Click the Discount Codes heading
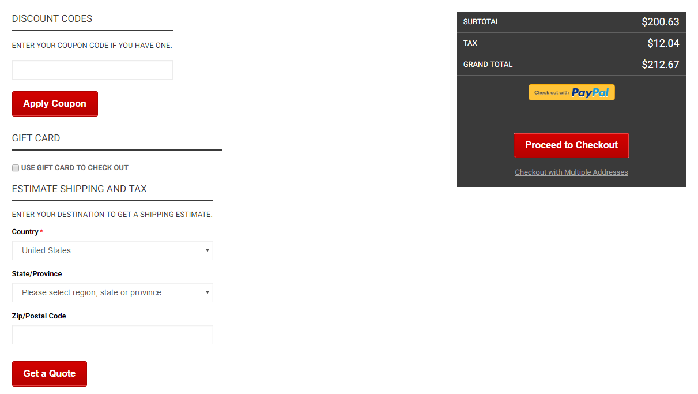This screenshot has height=394, width=698. pos(52,18)
